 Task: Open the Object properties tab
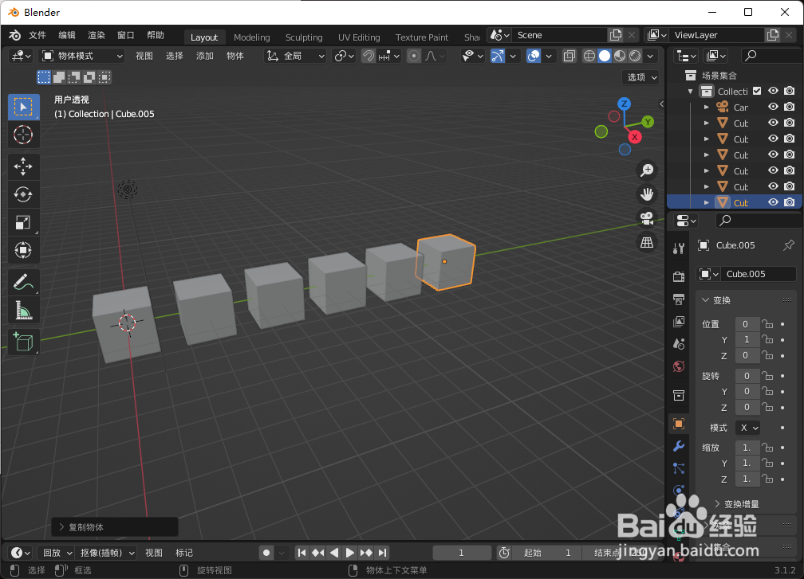tap(679, 424)
